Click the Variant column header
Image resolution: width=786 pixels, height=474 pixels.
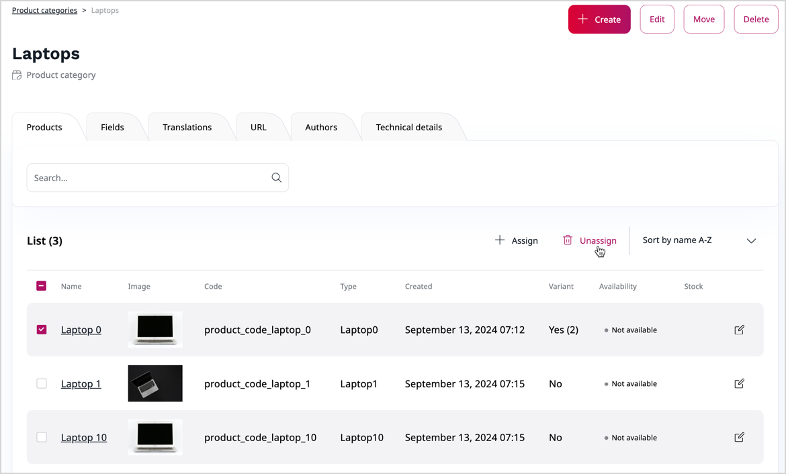[561, 286]
